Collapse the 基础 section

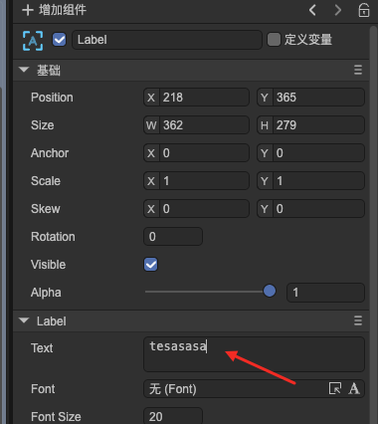[24, 70]
